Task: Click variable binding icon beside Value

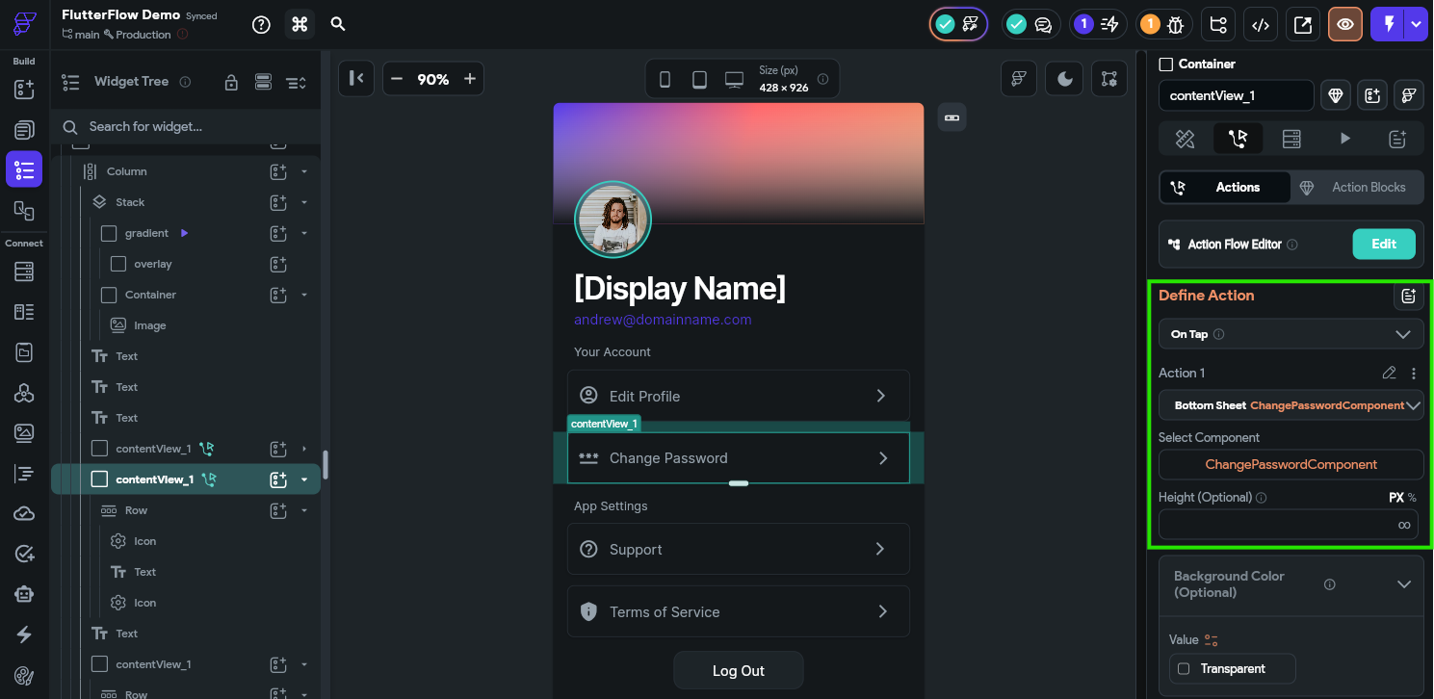Action: 1212,640
